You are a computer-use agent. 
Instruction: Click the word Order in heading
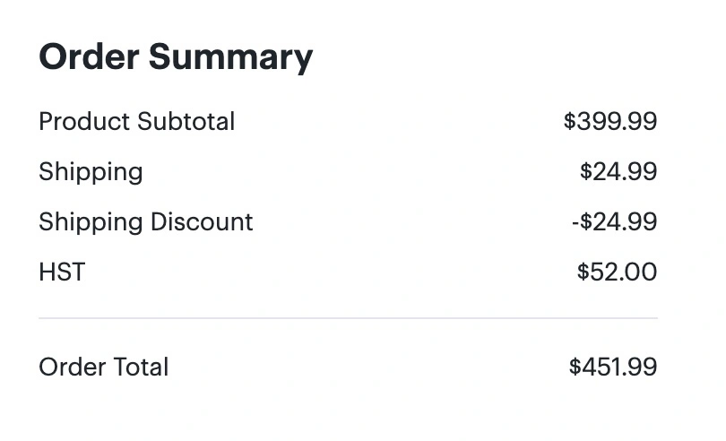point(89,57)
